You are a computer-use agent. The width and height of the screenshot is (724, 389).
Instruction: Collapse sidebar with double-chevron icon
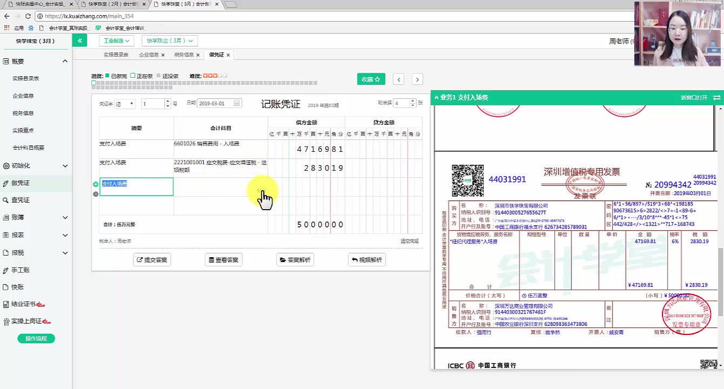click(79, 41)
